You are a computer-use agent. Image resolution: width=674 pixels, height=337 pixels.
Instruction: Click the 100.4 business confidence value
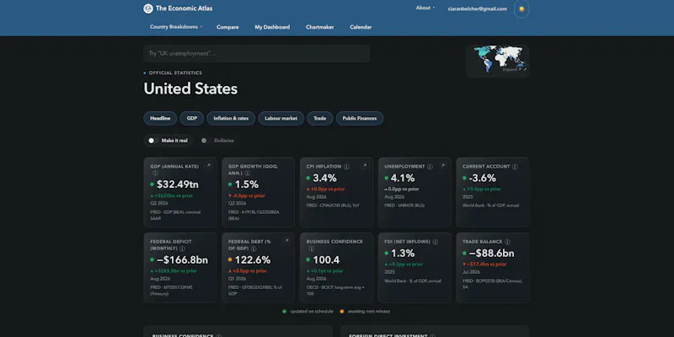326,260
